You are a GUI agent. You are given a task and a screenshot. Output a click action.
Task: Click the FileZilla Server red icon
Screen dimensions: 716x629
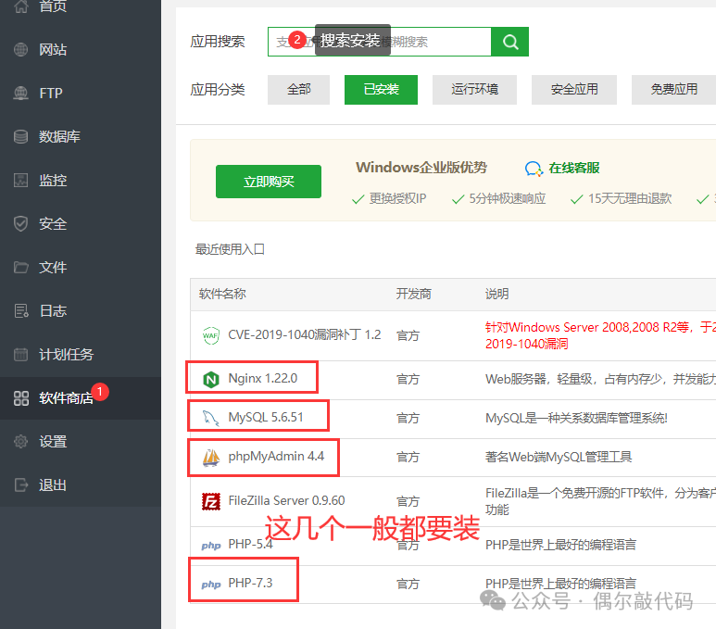[x=211, y=501]
